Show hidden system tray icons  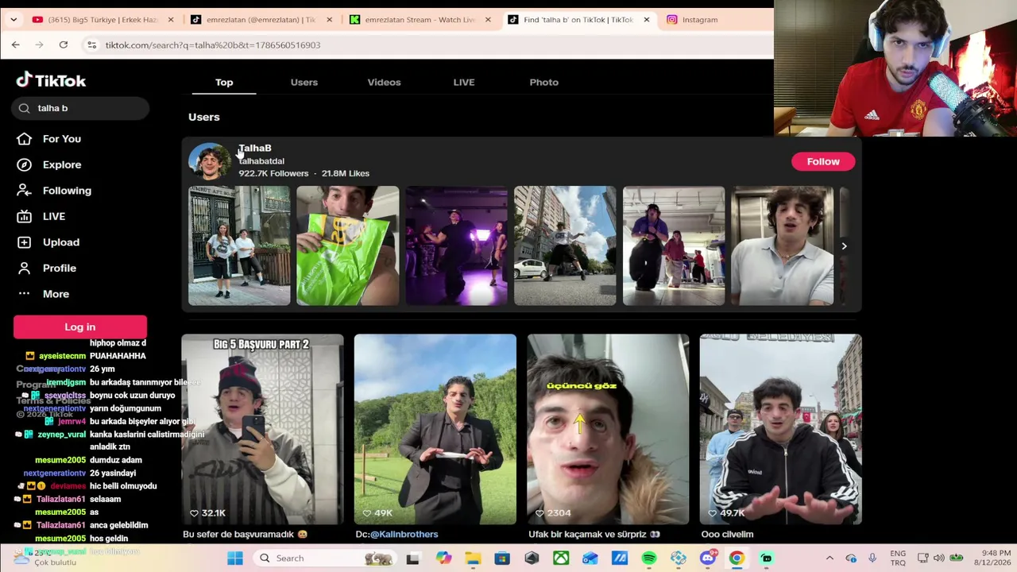829,558
